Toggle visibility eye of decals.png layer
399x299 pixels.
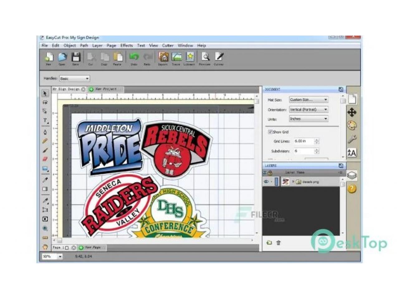[x=266, y=182]
